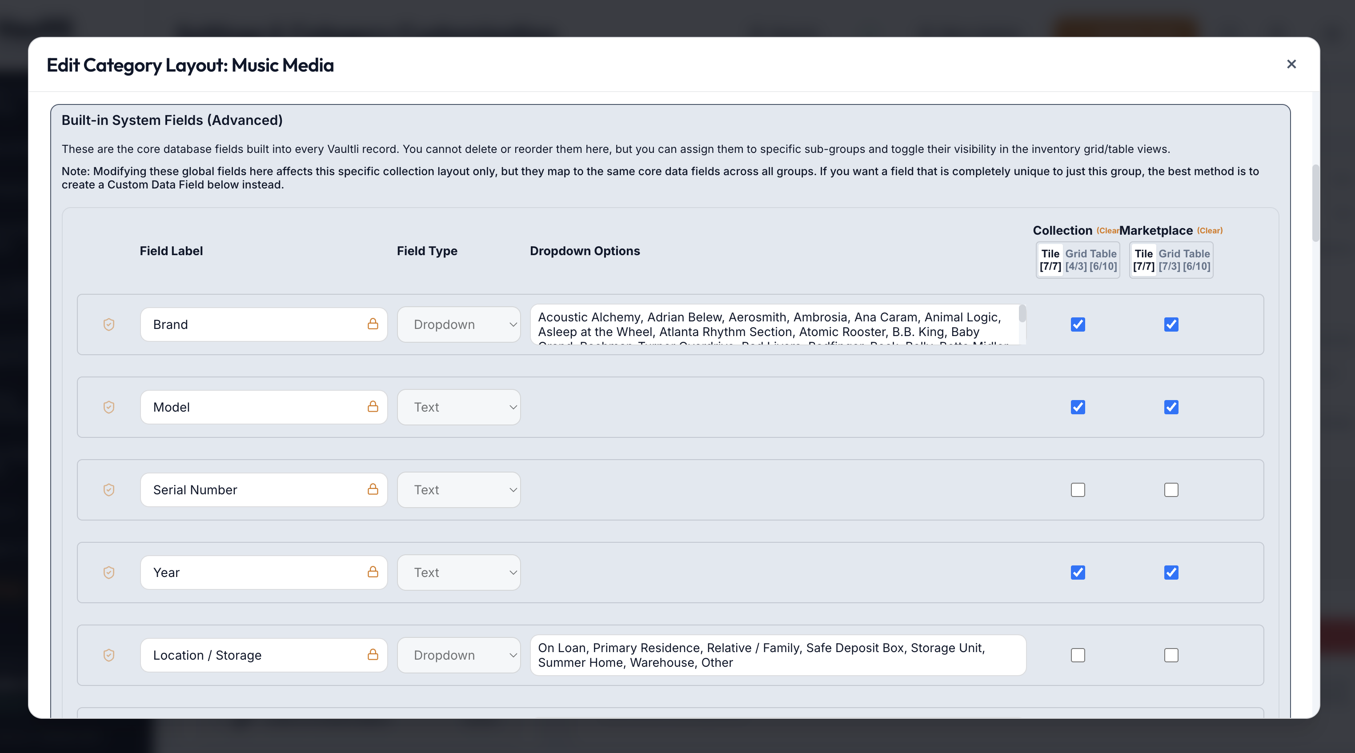Click the Serial Number field label input
The image size is (1355, 753).
pyautogui.click(x=264, y=489)
